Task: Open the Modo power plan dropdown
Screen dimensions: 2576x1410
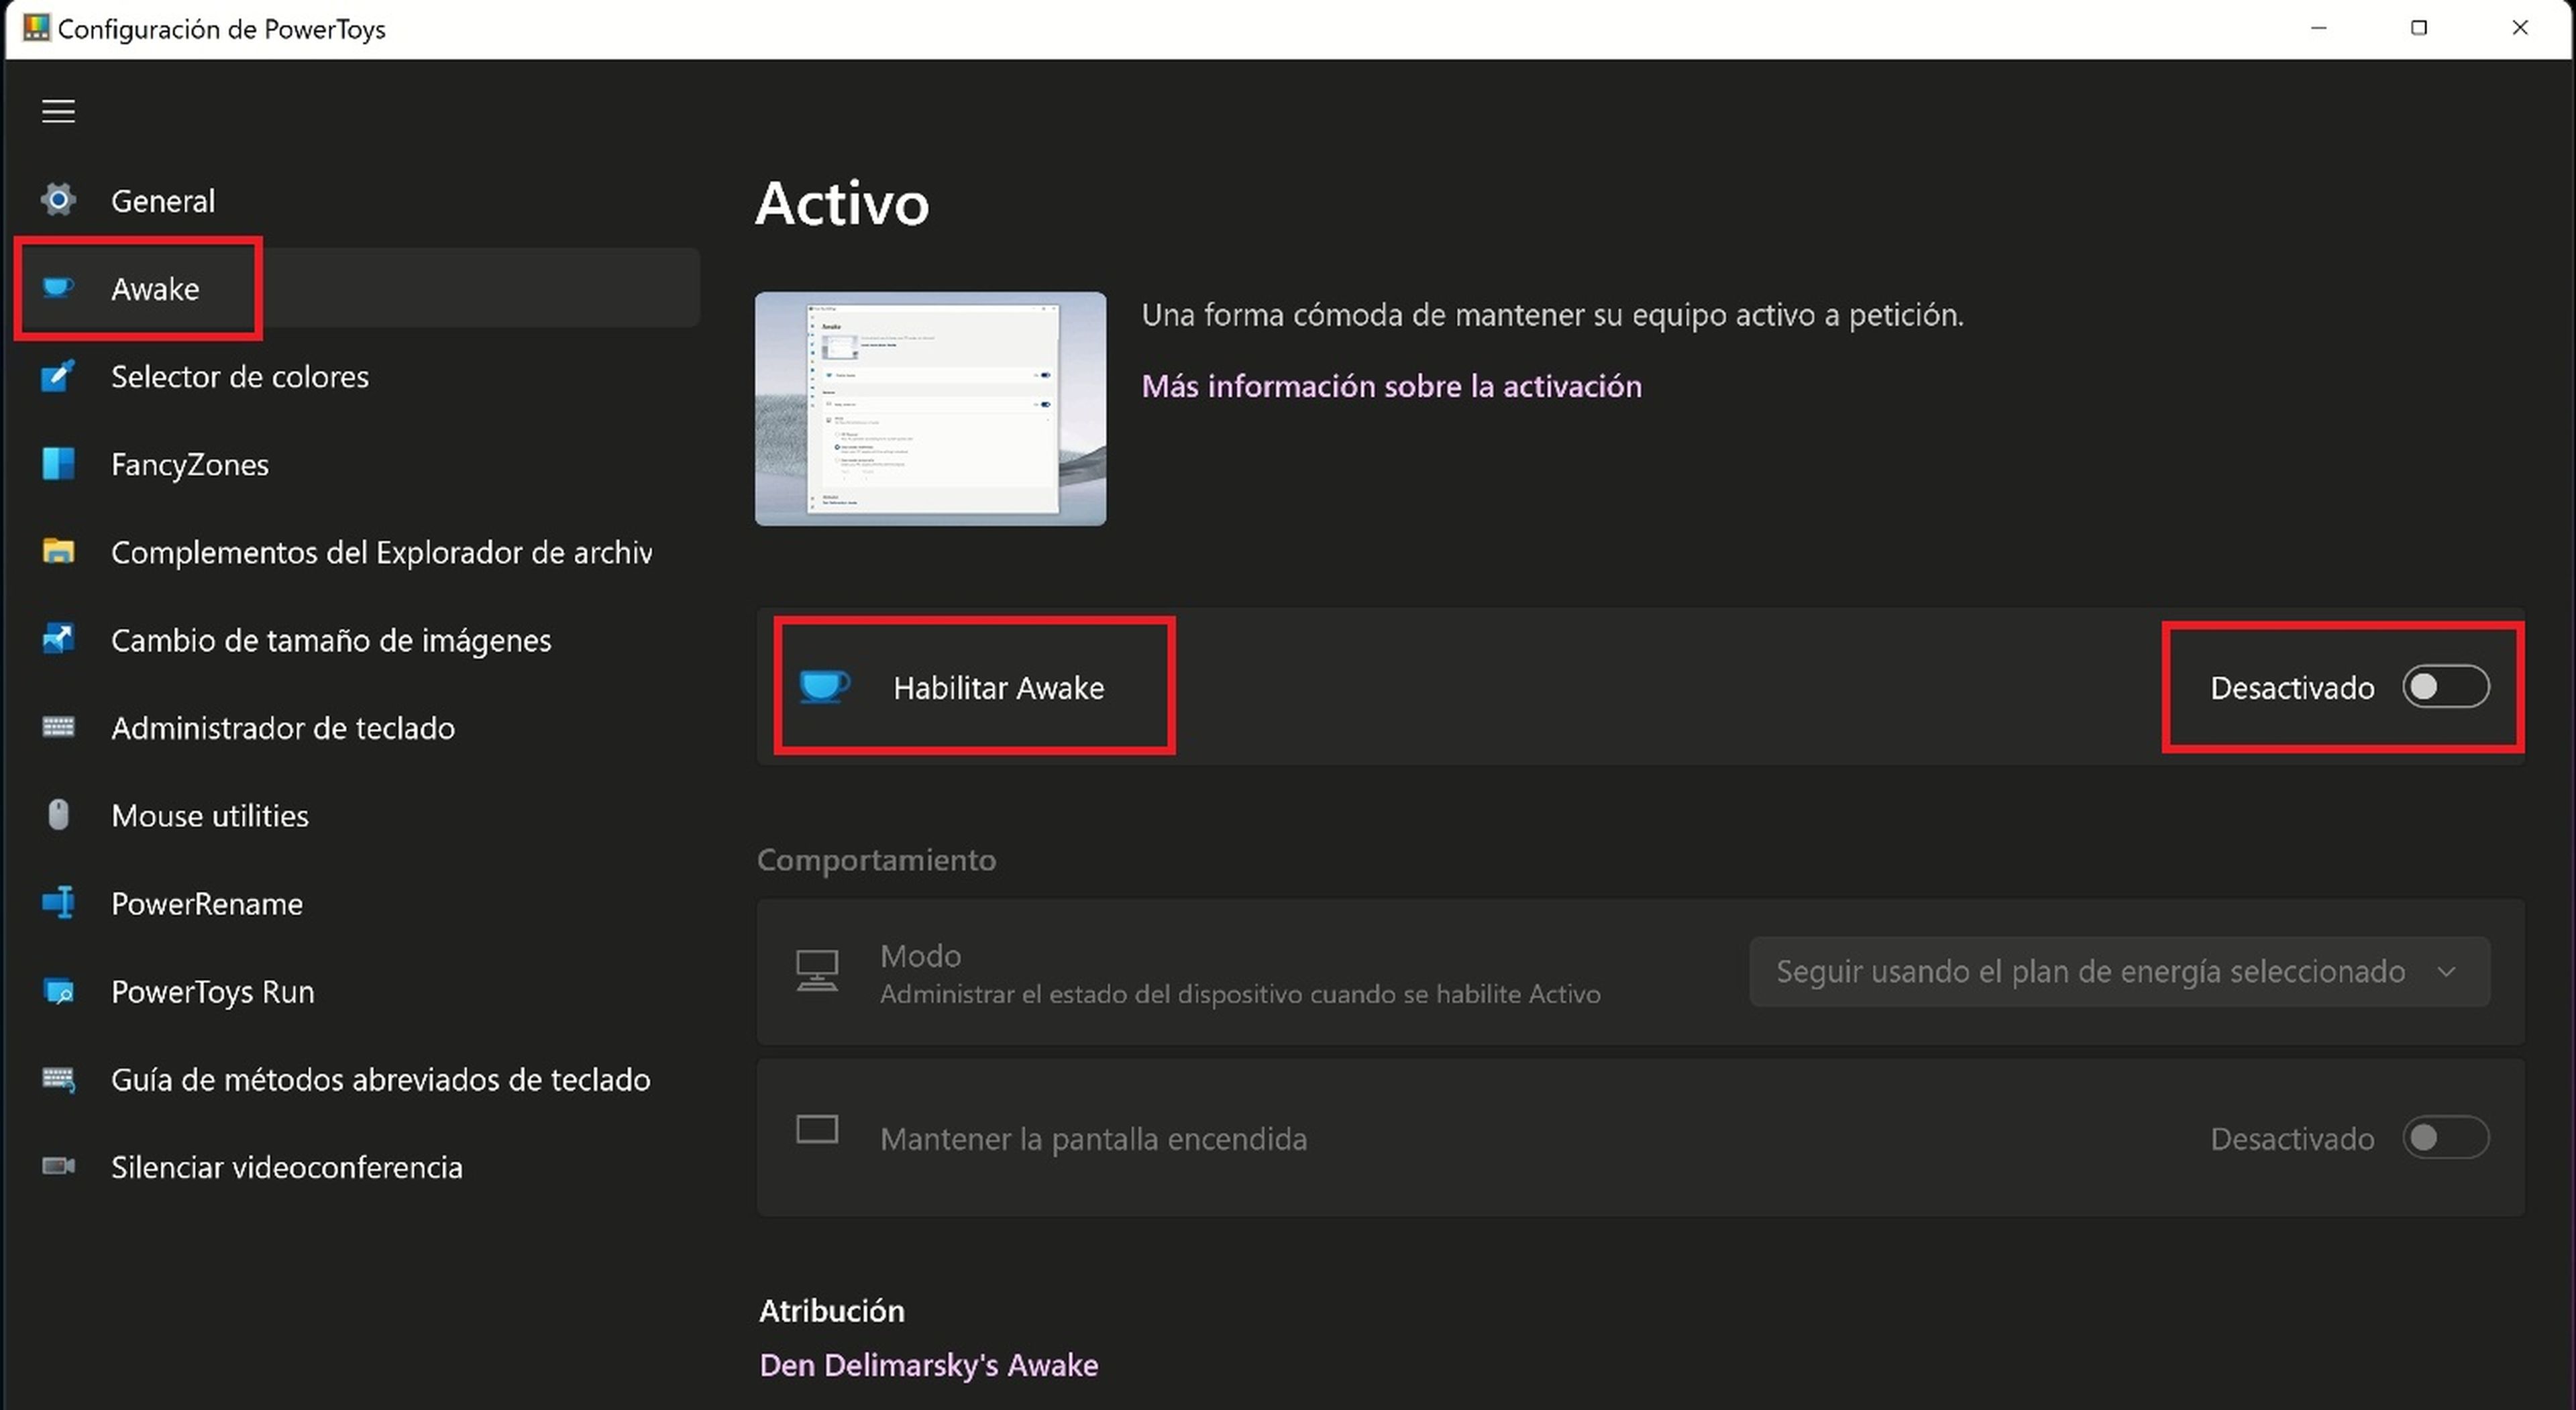Action: [2090, 971]
